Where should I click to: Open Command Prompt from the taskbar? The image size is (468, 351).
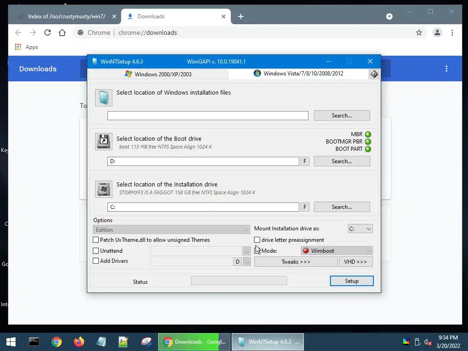click(x=34, y=342)
